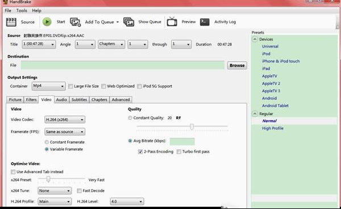Choose the AppleTV 2 preset
Screen dimensions: 341x209
click(x=271, y=83)
